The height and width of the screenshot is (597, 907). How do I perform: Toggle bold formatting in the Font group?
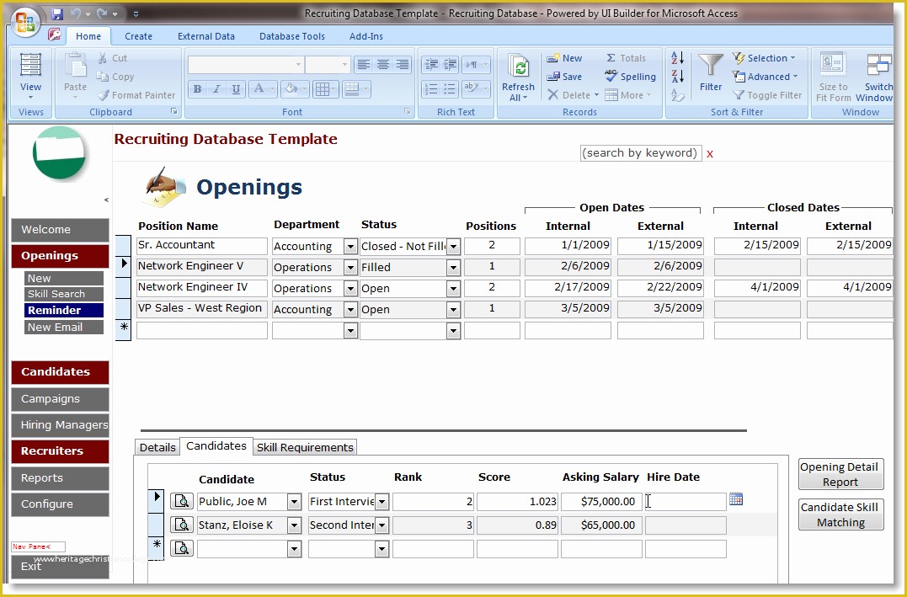pyautogui.click(x=196, y=88)
